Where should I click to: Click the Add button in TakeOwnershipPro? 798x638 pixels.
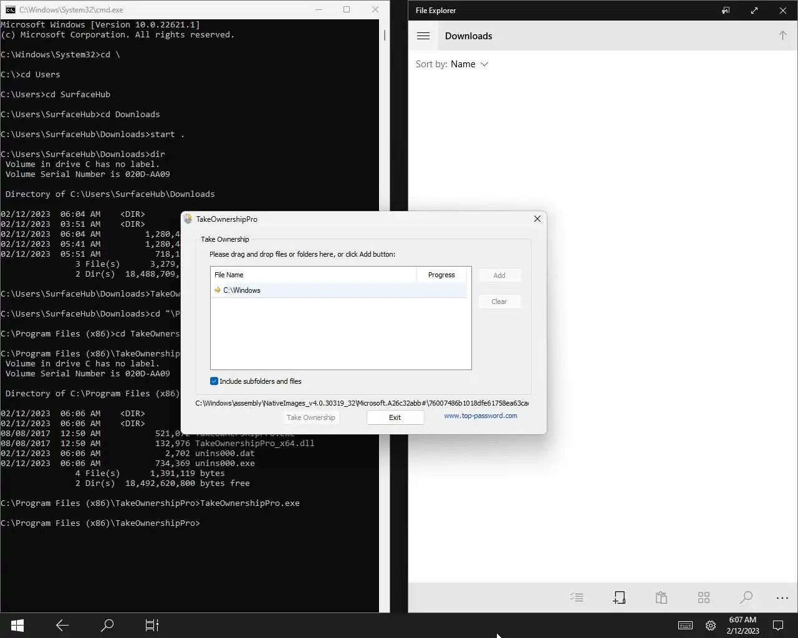(499, 275)
